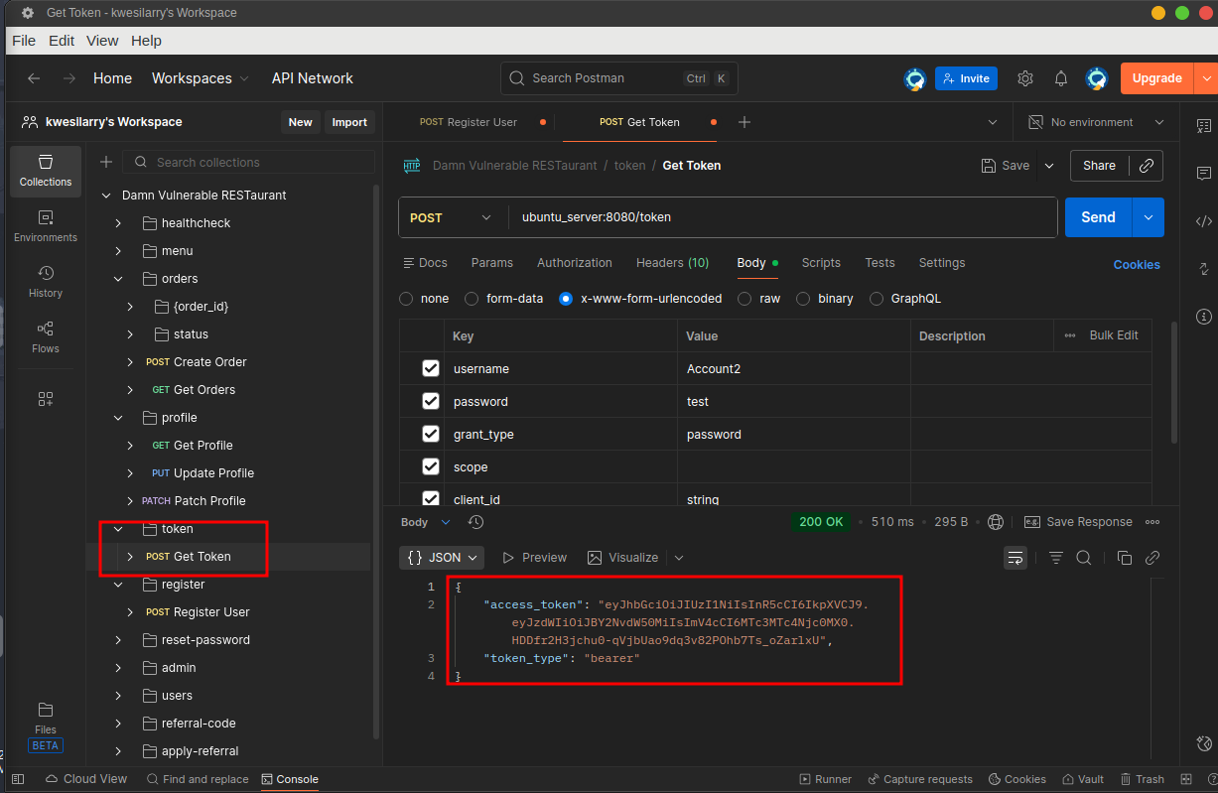Open the History panel

tap(45, 283)
